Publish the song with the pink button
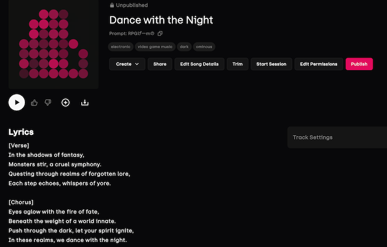The height and width of the screenshot is (247, 387). click(x=359, y=64)
